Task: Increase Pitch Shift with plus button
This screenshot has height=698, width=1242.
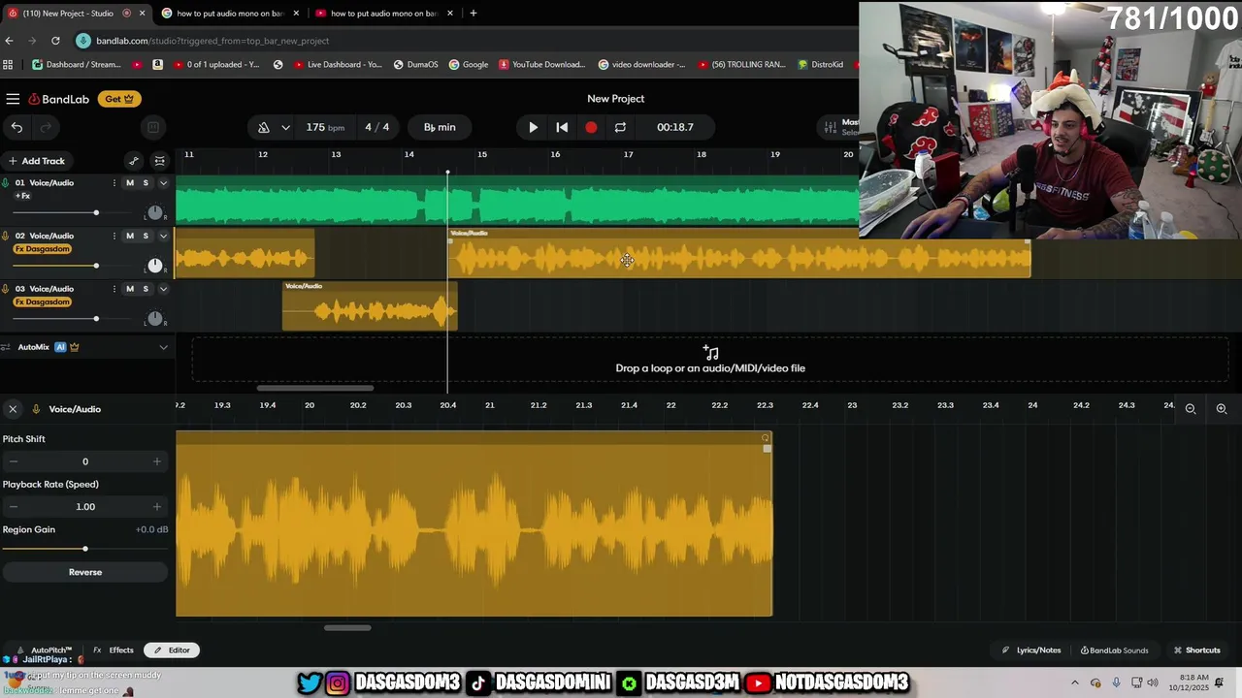Action: [157, 461]
